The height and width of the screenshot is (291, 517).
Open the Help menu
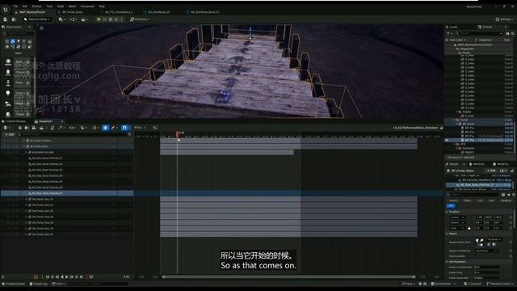[x=102, y=6]
